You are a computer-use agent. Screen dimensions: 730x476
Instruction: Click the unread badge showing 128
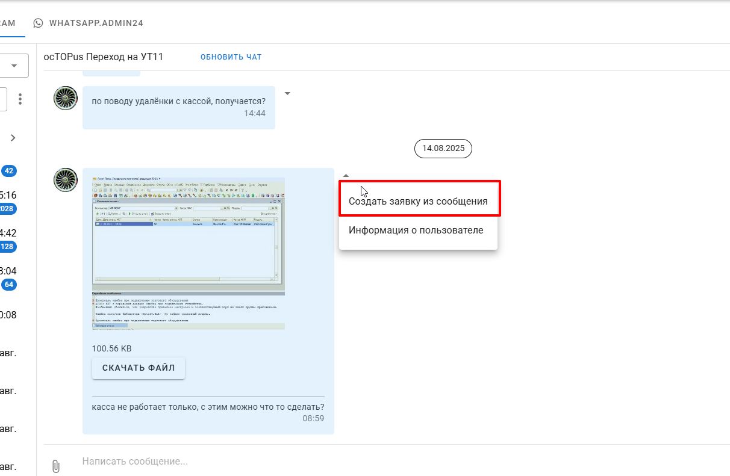coord(7,247)
